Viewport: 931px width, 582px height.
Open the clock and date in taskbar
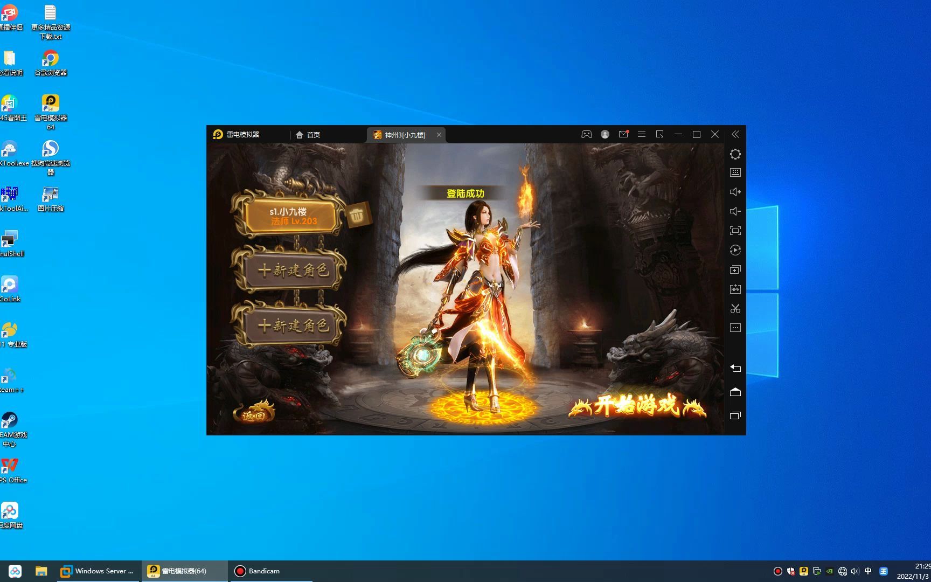pyautogui.click(x=914, y=571)
